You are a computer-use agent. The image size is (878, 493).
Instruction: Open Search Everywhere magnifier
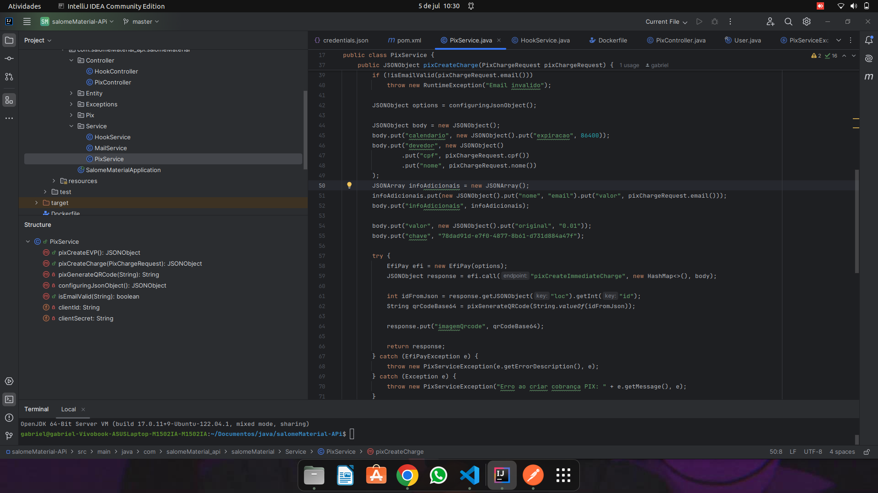click(x=788, y=21)
